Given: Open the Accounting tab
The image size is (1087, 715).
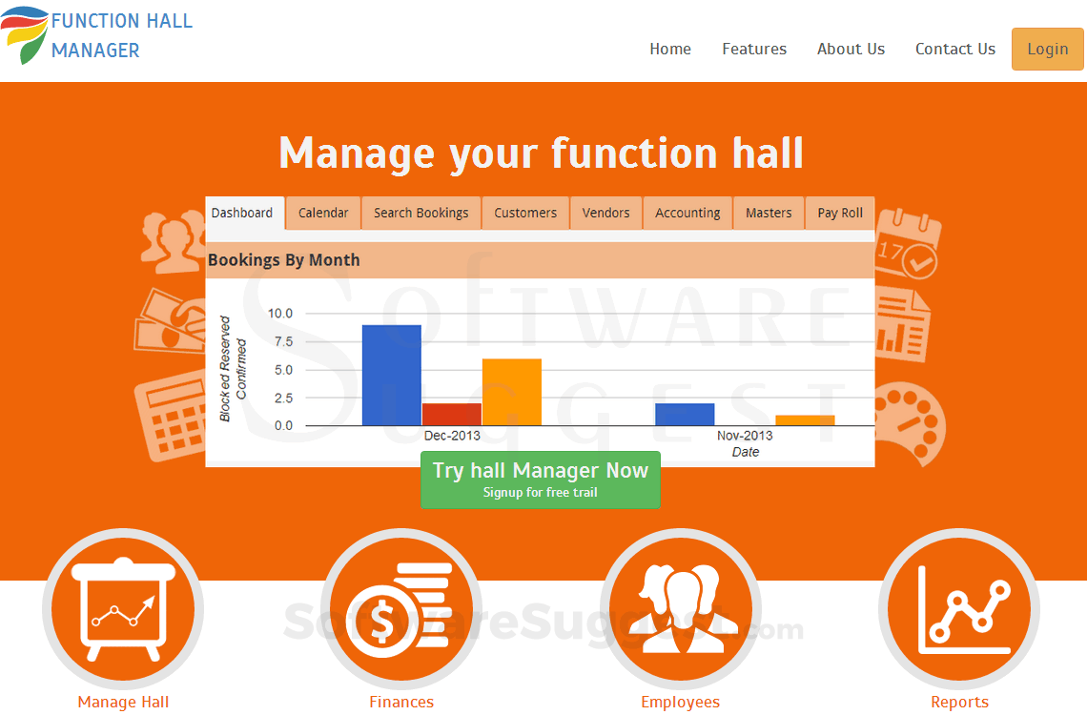Looking at the screenshot, I should click(x=687, y=213).
